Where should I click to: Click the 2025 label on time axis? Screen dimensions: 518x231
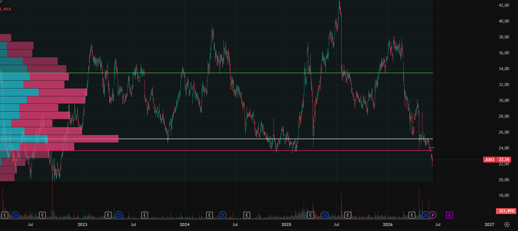[x=286, y=225]
